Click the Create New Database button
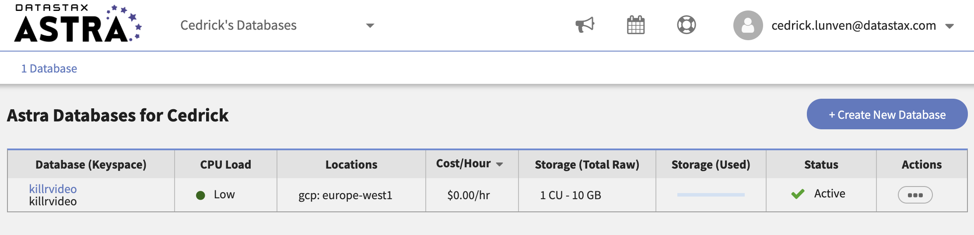 tap(887, 114)
